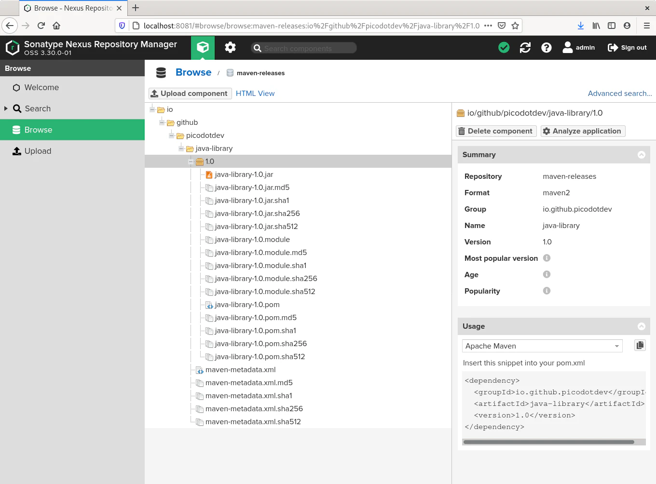Image resolution: width=656 pixels, height=484 pixels.
Task: Click the green system status check icon
Action: (x=504, y=47)
